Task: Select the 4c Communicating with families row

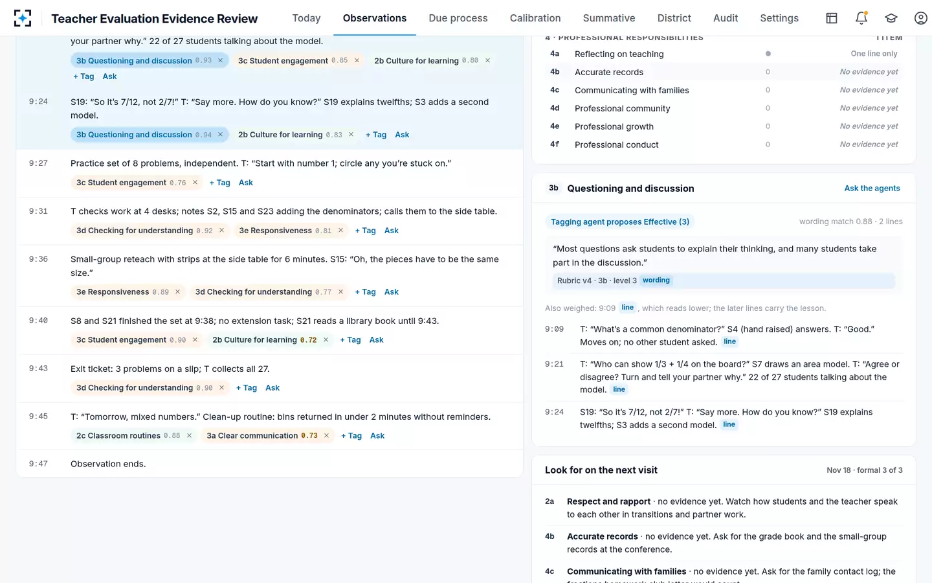Action: coord(724,90)
